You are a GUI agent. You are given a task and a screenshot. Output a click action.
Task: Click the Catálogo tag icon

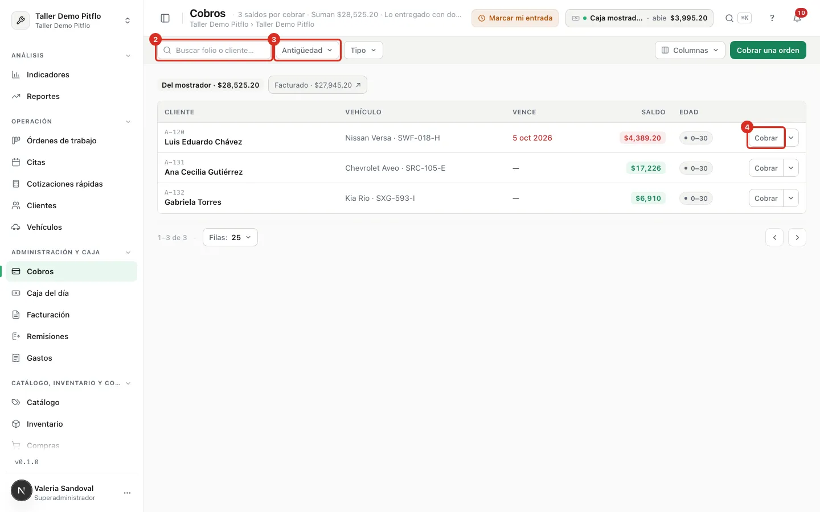tap(16, 402)
